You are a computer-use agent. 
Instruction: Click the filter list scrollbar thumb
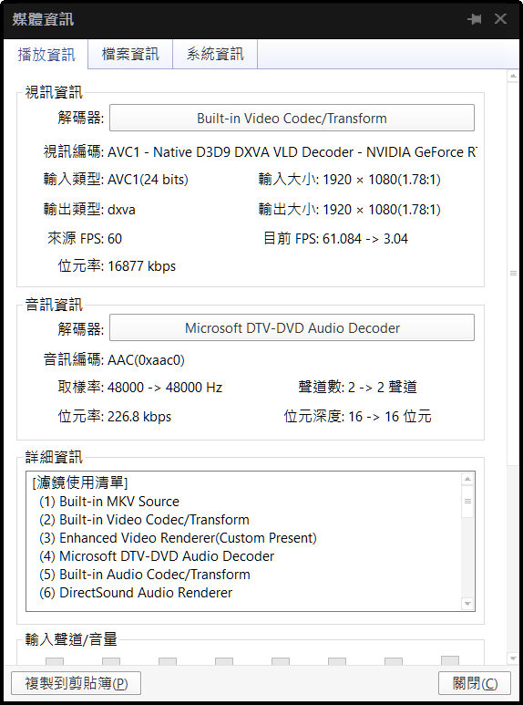(x=467, y=501)
